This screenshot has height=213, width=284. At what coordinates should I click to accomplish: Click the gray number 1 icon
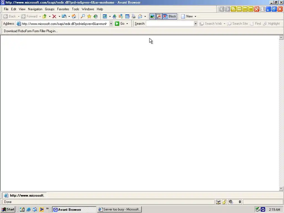(262, 9)
